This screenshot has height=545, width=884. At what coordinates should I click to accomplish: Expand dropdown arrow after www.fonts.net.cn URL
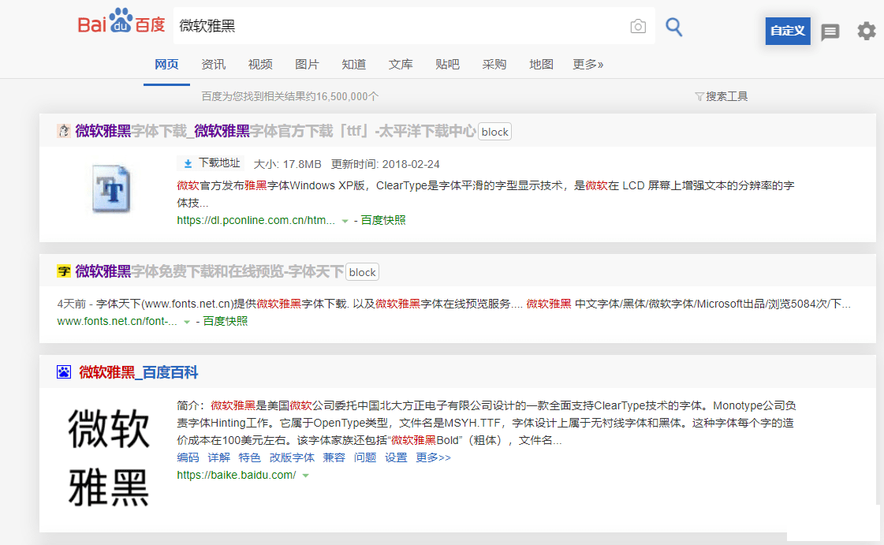[187, 323]
